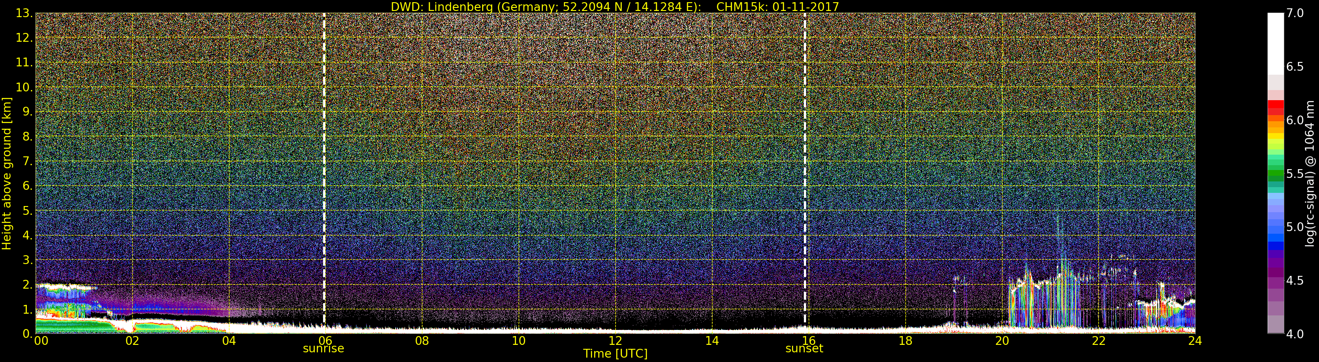Click the "Height above ground [km]" axis label

(7, 174)
